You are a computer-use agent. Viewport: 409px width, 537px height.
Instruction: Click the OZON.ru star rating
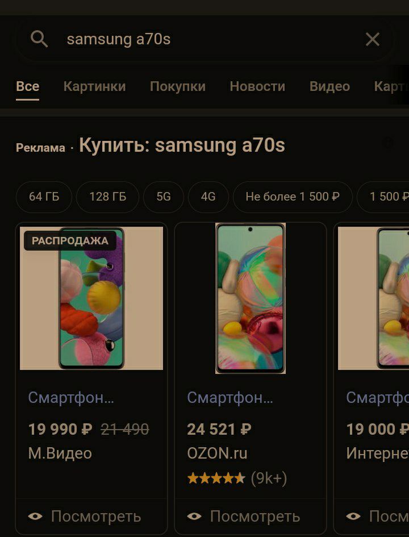click(216, 478)
